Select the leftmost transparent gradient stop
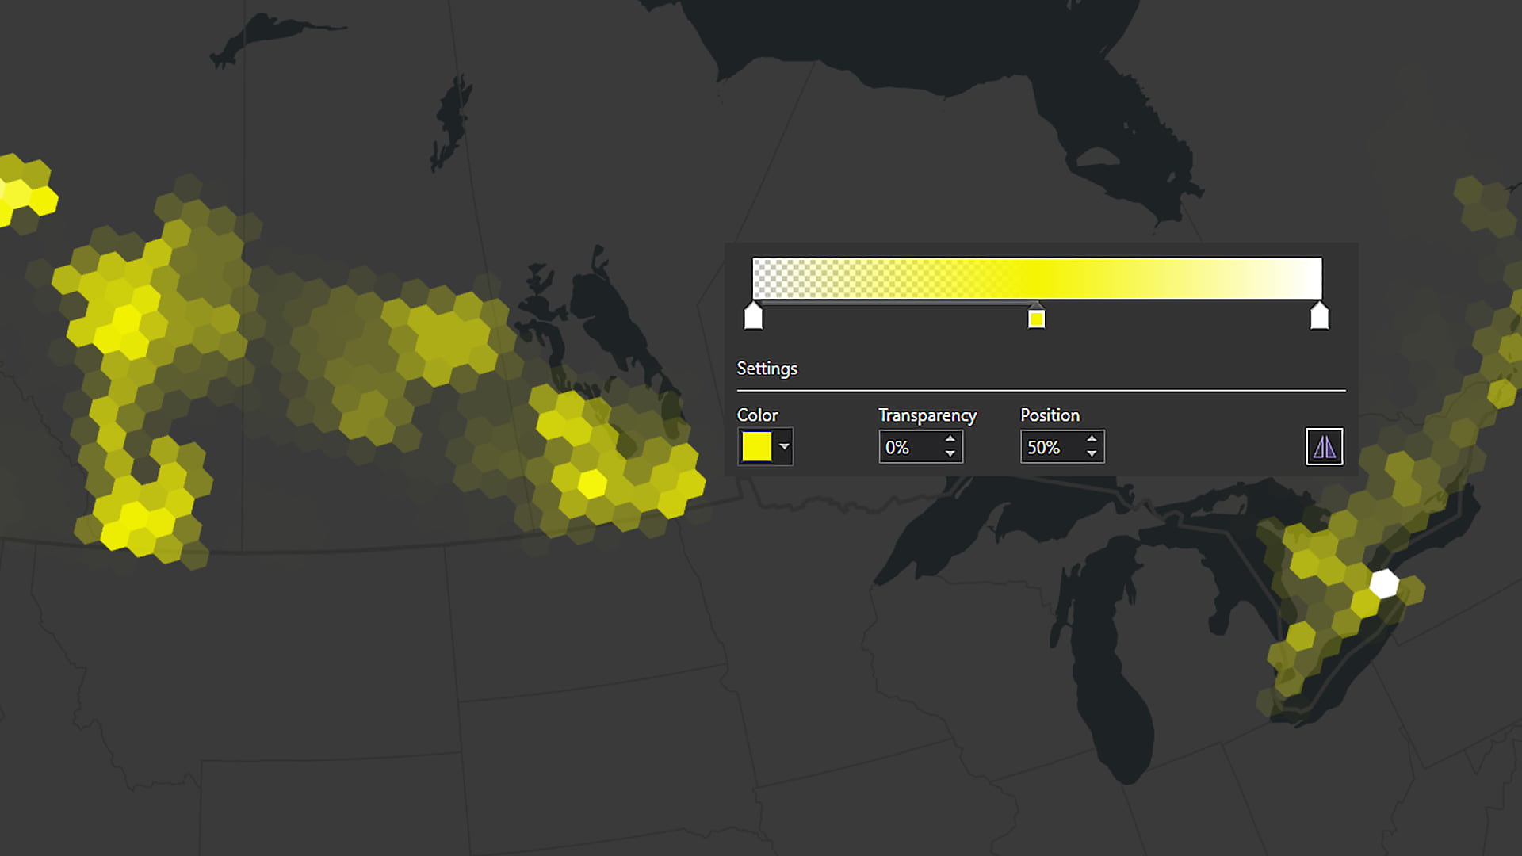The image size is (1522, 856). coord(753,315)
